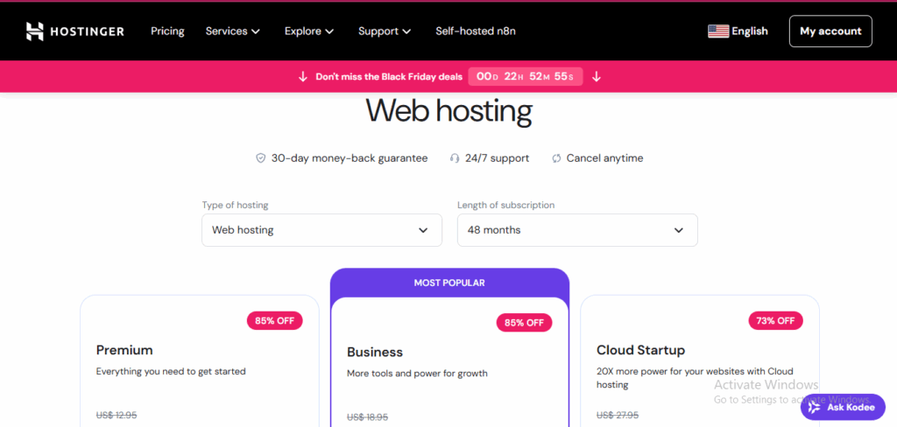Open the Pricing page
Viewport: 897px width, 427px height.
tap(167, 31)
